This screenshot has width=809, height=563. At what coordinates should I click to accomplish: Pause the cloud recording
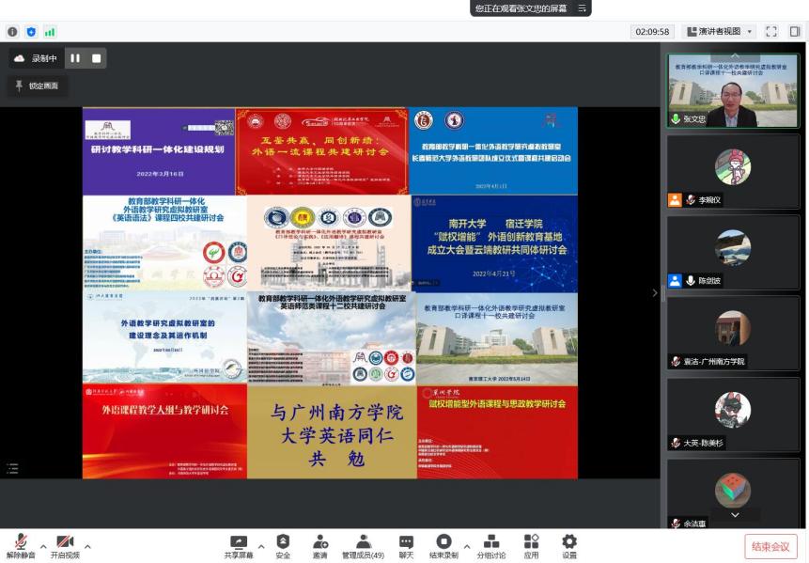(75, 58)
